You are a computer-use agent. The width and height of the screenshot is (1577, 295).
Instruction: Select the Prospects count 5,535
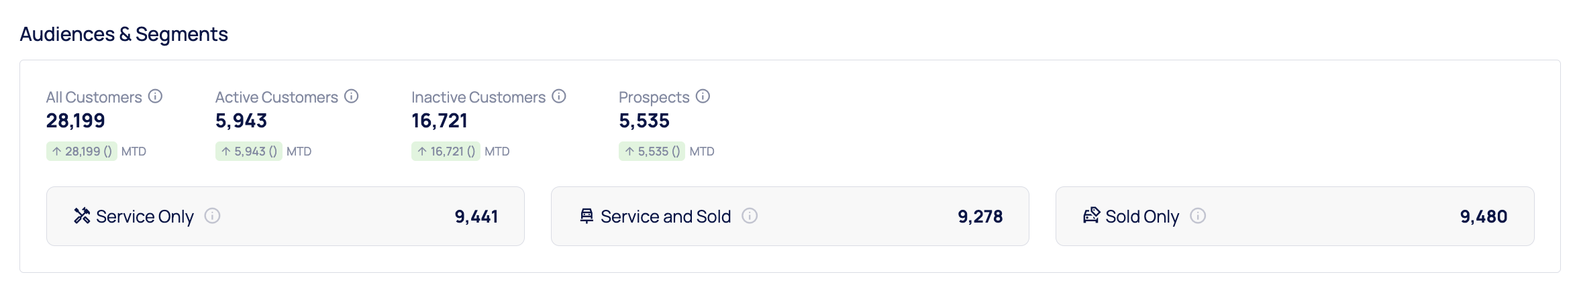pos(644,121)
